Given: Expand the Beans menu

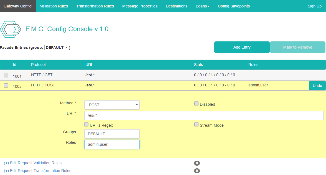Looking at the screenshot, I should pos(202,6).
